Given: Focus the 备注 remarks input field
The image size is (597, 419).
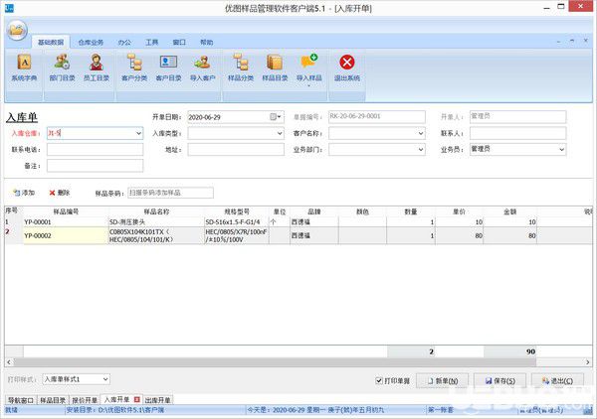Looking at the screenshot, I should tap(95, 166).
